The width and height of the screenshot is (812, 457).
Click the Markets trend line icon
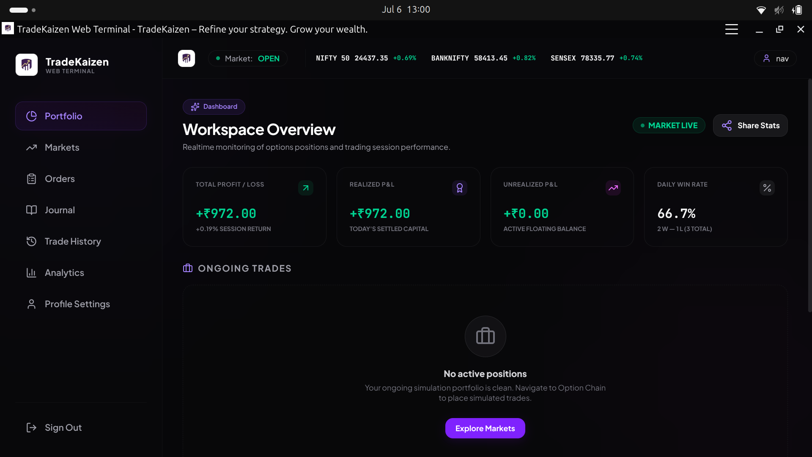[32, 147]
